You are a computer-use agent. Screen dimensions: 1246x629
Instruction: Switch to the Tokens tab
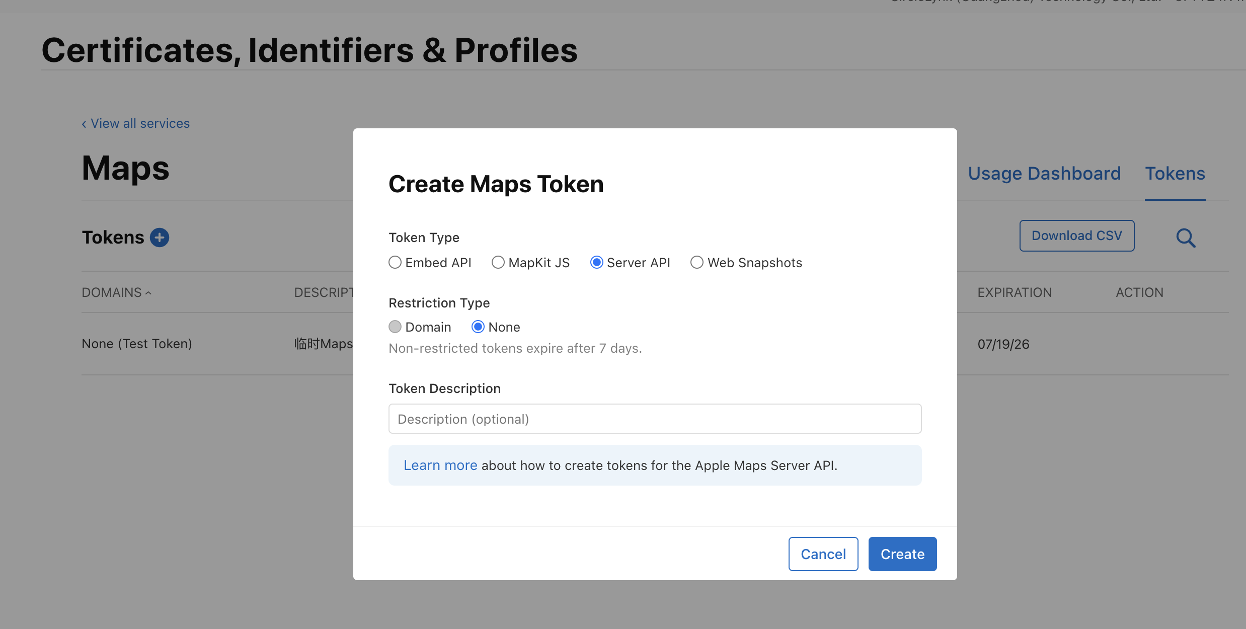[x=1175, y=174]
